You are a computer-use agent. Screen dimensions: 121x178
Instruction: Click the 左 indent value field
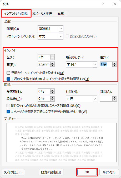pos(44,57)
